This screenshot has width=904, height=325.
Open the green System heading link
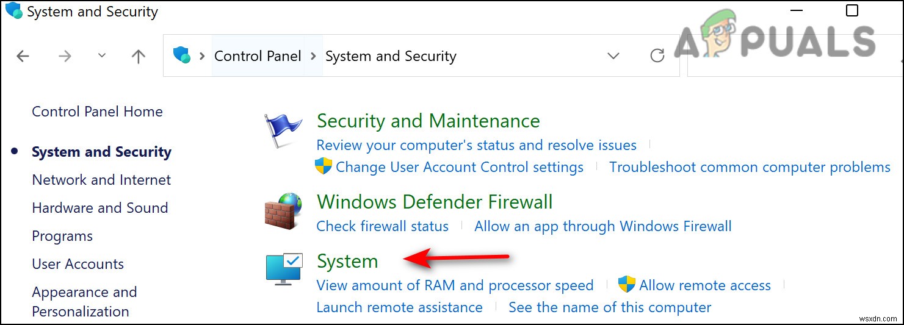(x=347, y=261)
